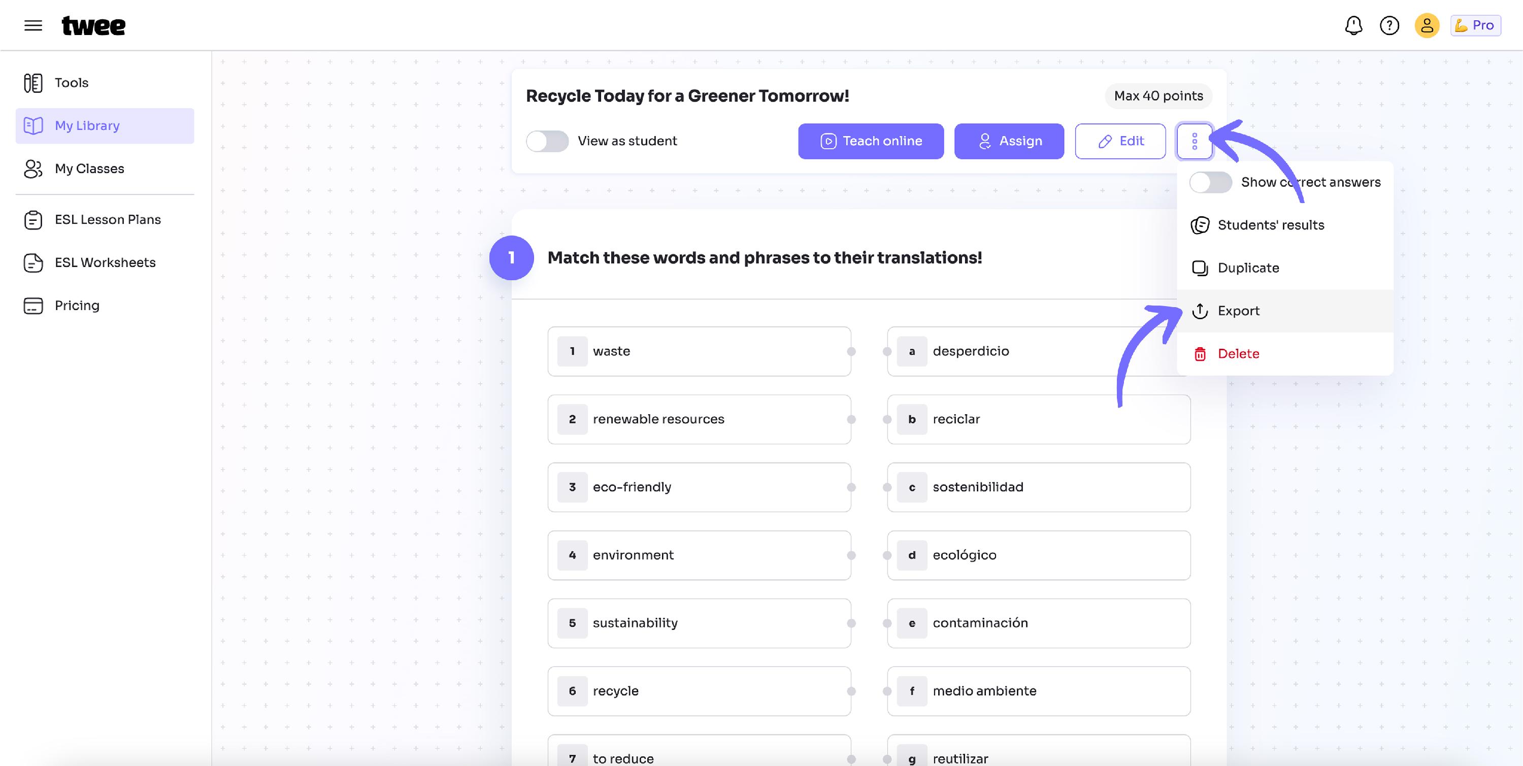The image size is (1523, 766).
Task: Toggle Show correct answers switch
Action: pyautogui.click(x=1210, y=182)
